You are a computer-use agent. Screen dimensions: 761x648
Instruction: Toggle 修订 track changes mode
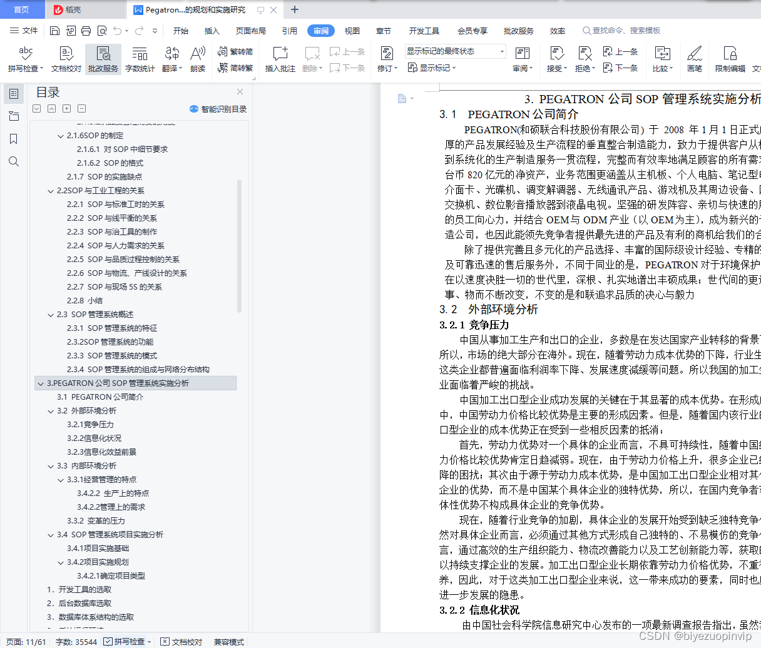coord(387,54)
